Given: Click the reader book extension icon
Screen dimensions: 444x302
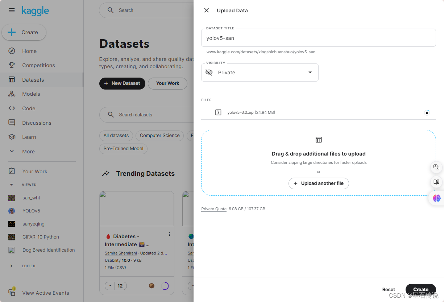Looking at the screenshot, I should 436,182.
